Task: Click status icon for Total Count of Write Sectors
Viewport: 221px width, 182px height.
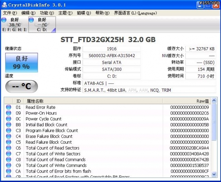Action: (x=9, y=154)
